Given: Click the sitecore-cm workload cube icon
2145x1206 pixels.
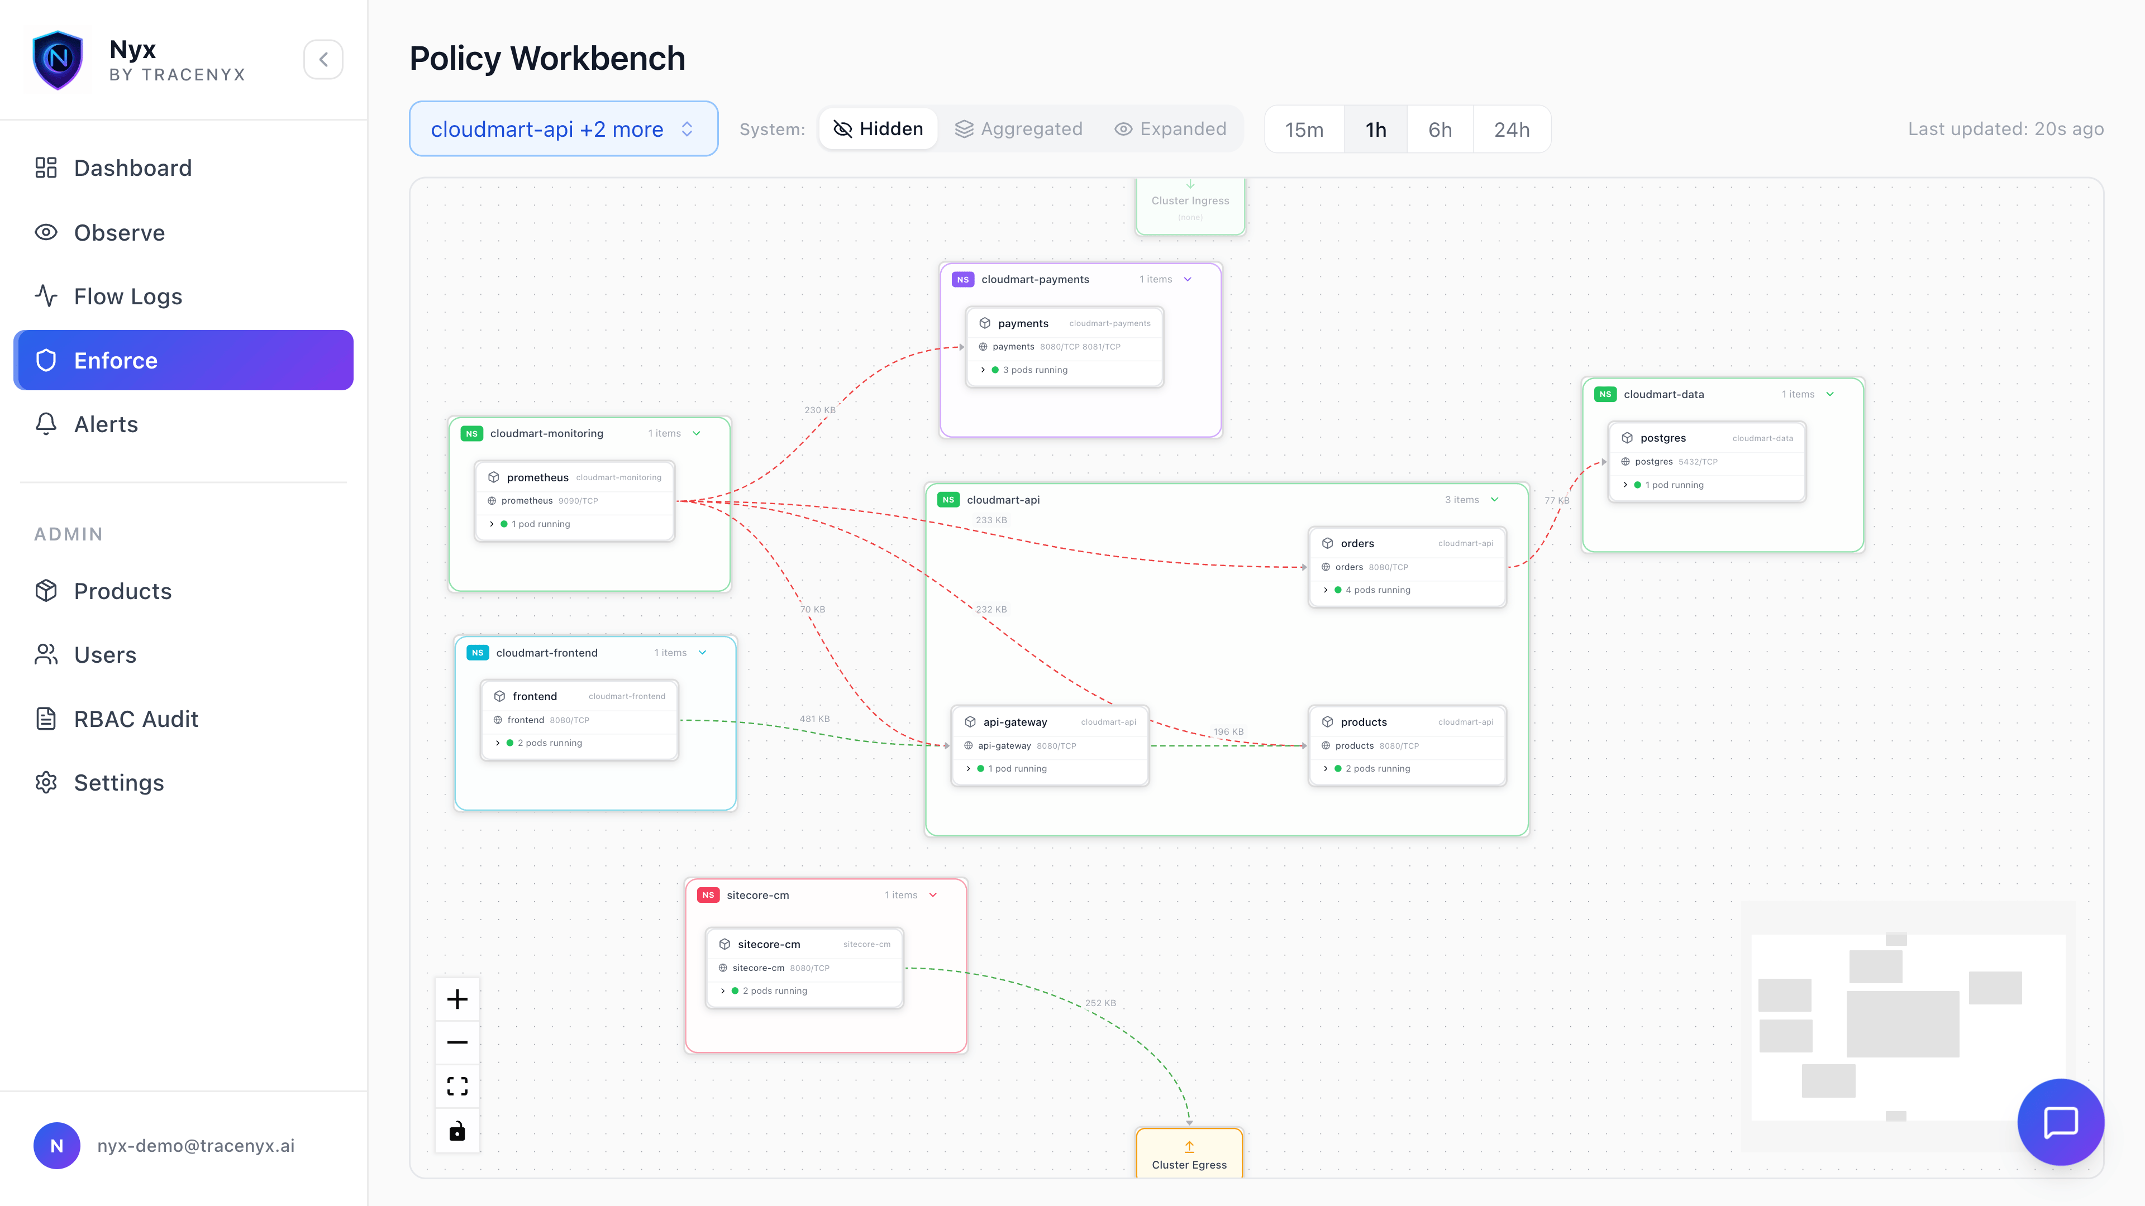Looking at the screenshot, I should [x=724, y=945].
